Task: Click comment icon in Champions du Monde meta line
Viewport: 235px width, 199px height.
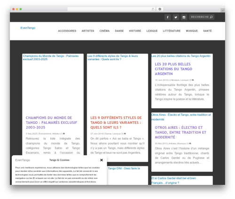Action: point(64,134)
